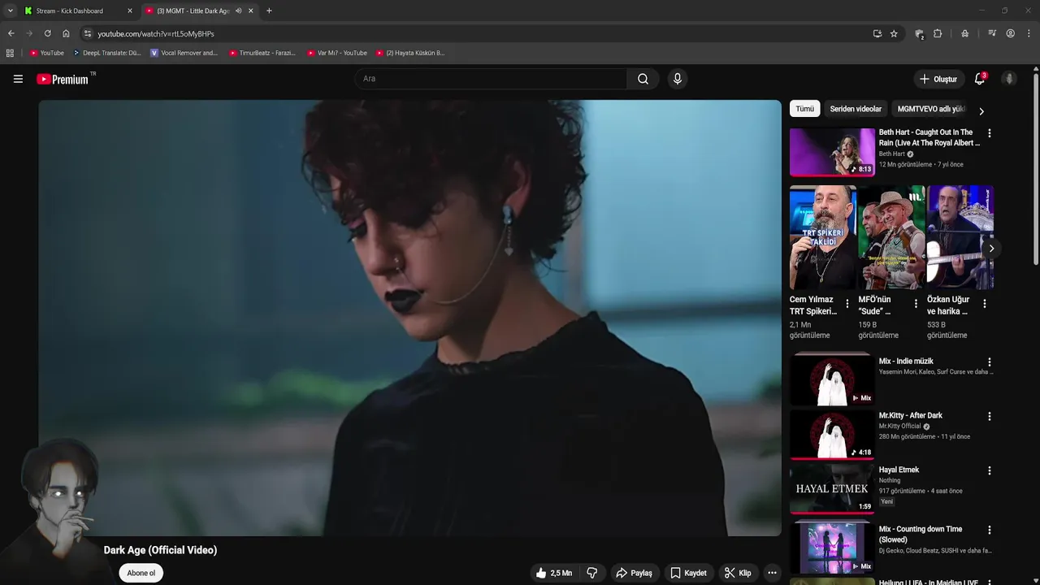1040x585 pixels.
Task: Click the browser address bar URL
Action: [x=156, y=33]
